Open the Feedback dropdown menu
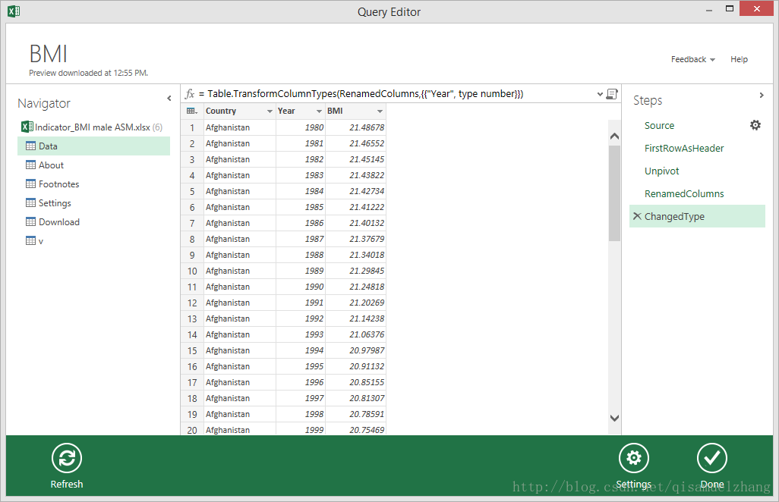The width and height of the screenshot is (779, 502). pos(692,59)
